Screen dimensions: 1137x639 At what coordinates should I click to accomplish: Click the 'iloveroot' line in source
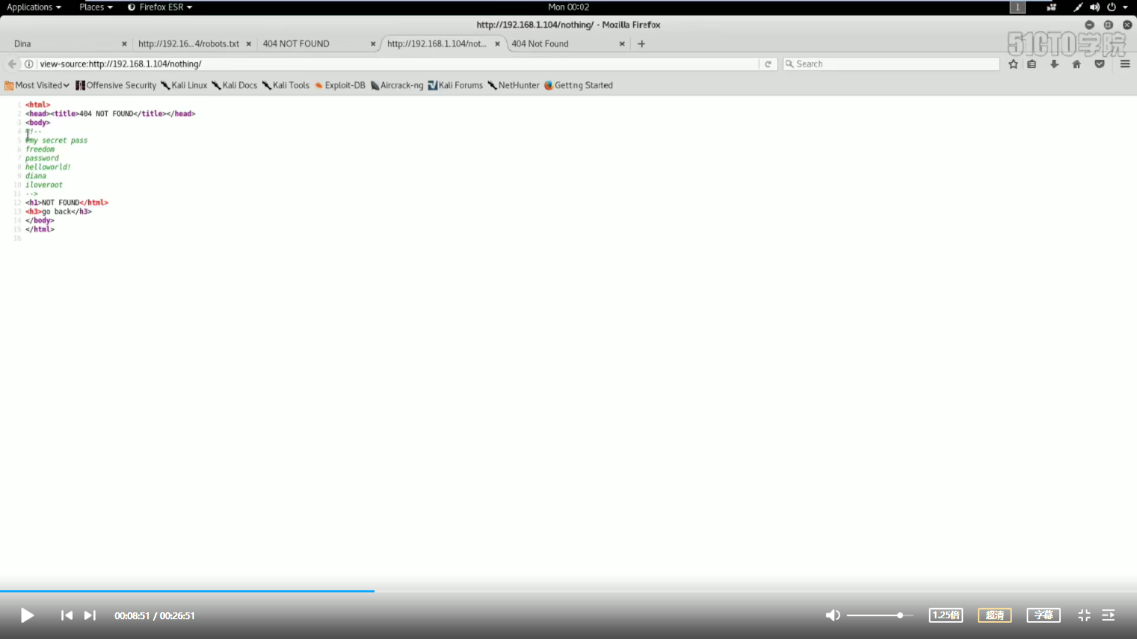tap(44, 185)
